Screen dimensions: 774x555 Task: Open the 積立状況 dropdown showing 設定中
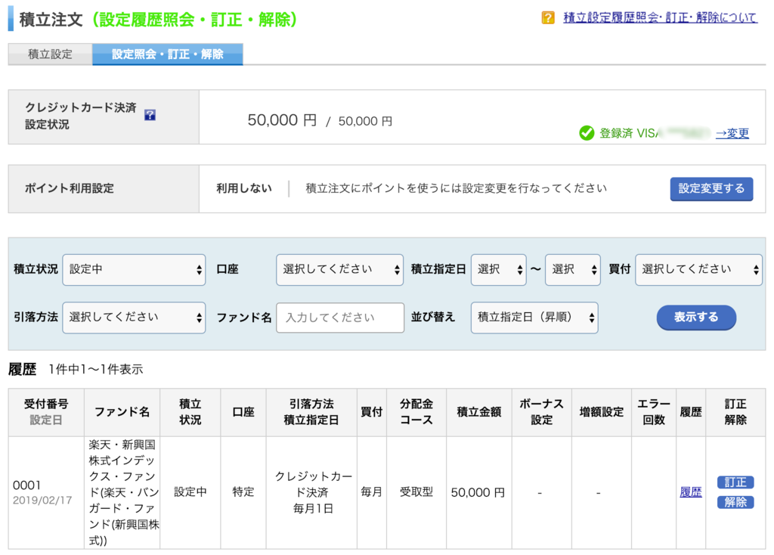(134, 270)
